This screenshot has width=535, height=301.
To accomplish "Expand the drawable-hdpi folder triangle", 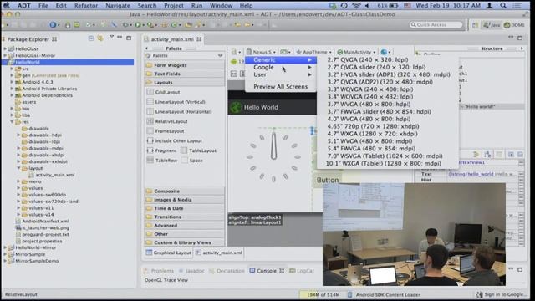I will pos(18,135).
